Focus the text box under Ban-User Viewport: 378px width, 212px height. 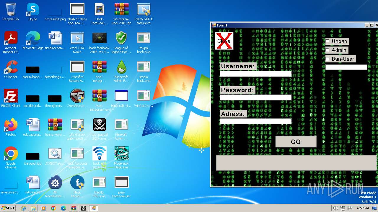coord(346,67)
